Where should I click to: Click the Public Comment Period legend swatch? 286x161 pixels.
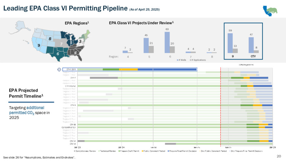tap(142, 151)
